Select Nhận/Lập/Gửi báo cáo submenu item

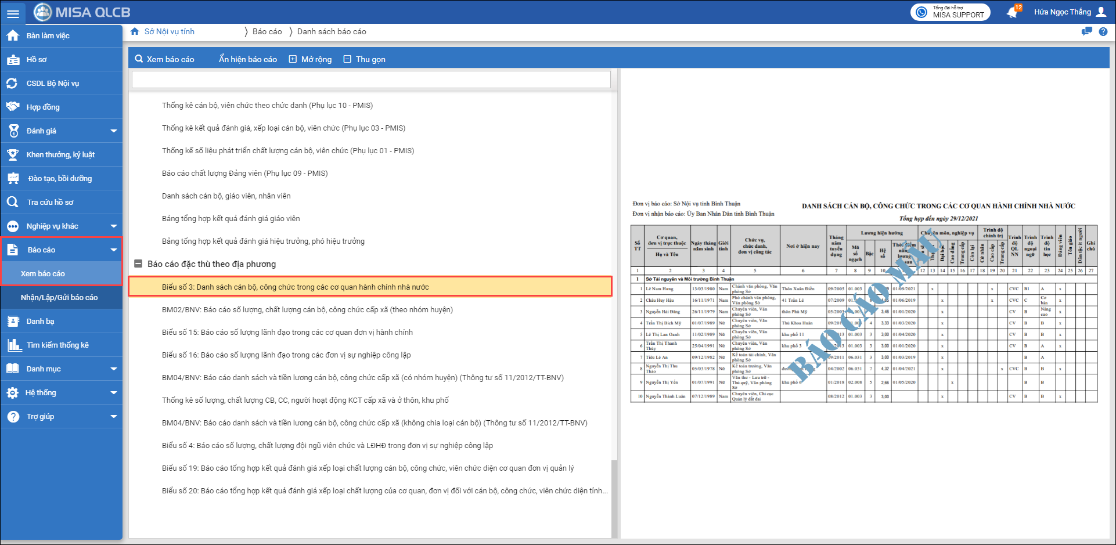pos(59,298)
